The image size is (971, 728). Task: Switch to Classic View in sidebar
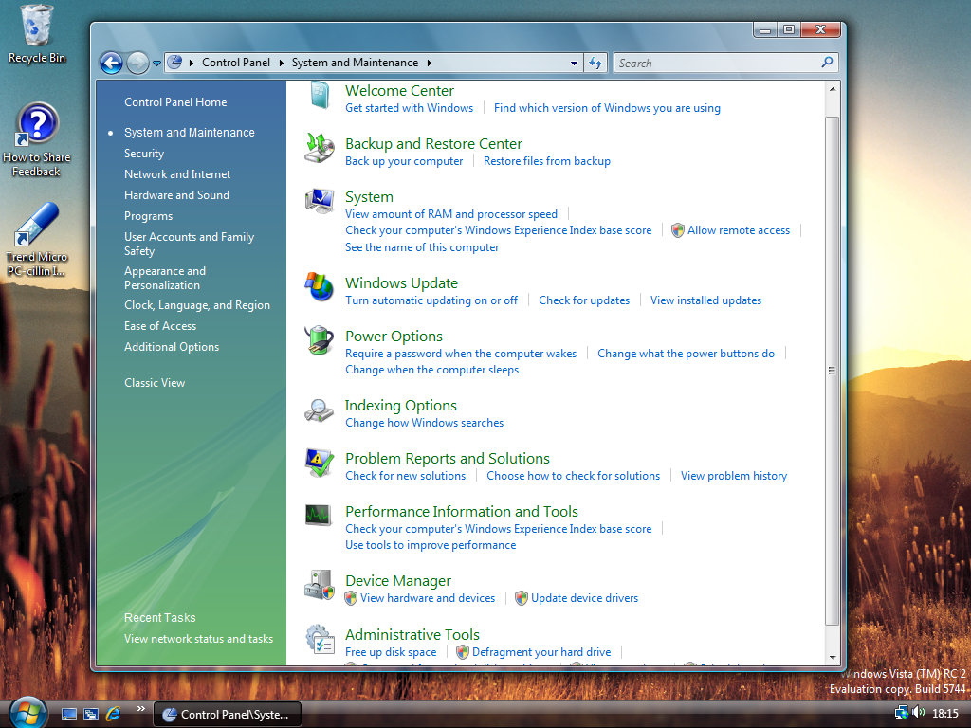tap(155, 383)
